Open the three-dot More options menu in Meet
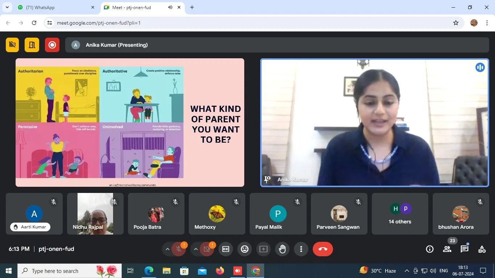This screenshot has width=495, height=278. 301,249
